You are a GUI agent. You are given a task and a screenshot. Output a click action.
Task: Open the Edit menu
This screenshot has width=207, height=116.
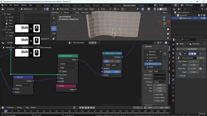point(11,5)
